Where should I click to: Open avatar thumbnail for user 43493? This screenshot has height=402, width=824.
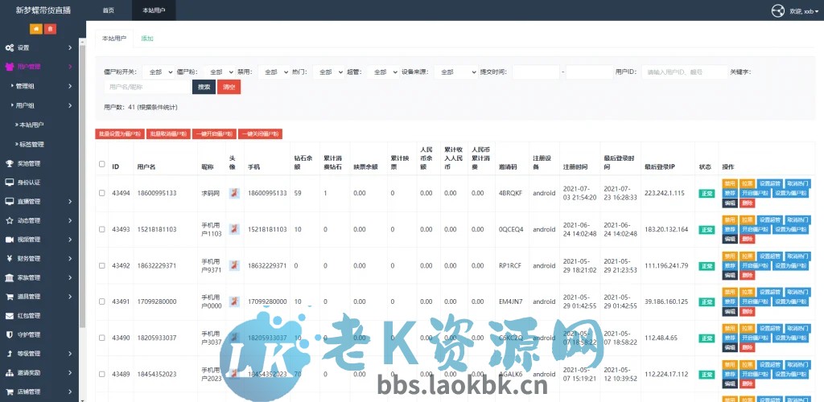(234, 229)
